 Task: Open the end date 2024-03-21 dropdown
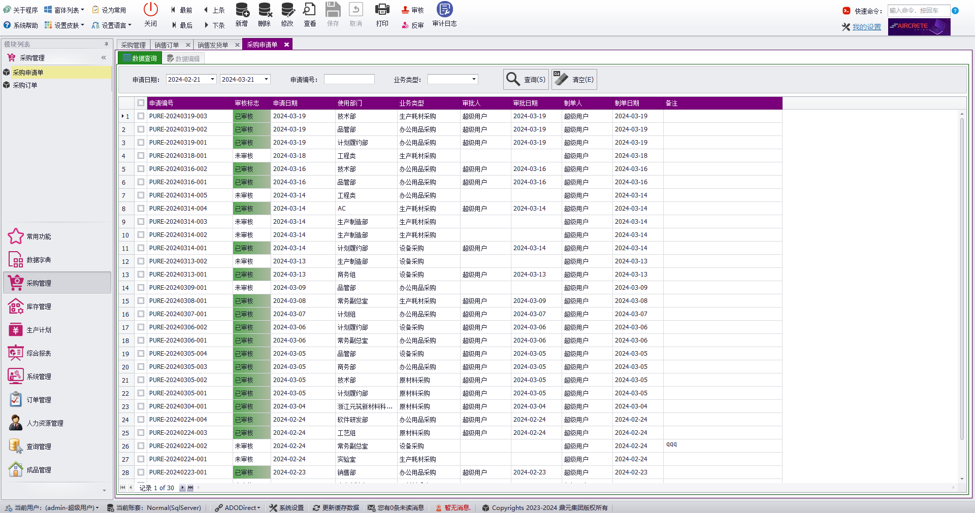266,80
